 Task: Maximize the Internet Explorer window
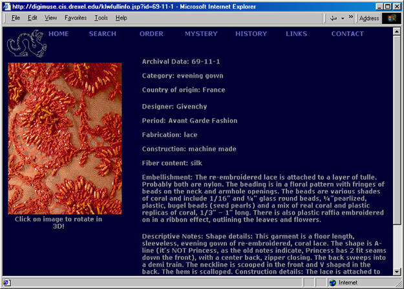pos(387,6)
